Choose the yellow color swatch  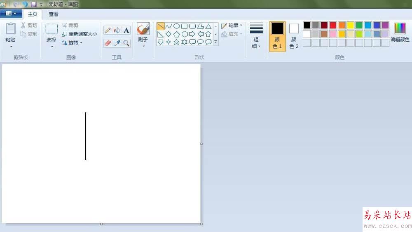click(x=350, y=25)
